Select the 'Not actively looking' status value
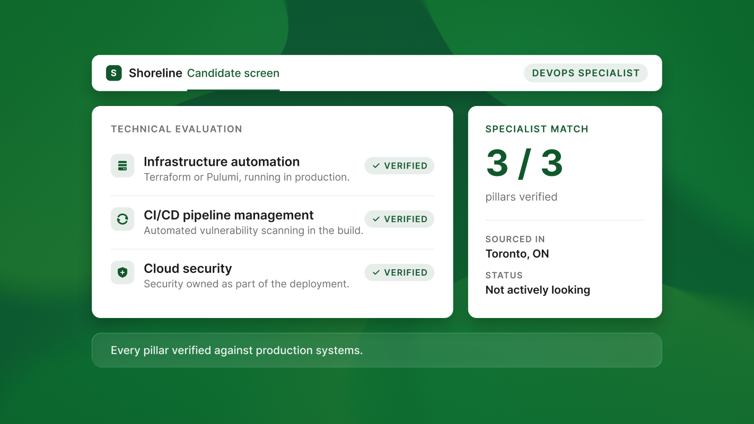The image size is (754, 424). click(538, 290)
